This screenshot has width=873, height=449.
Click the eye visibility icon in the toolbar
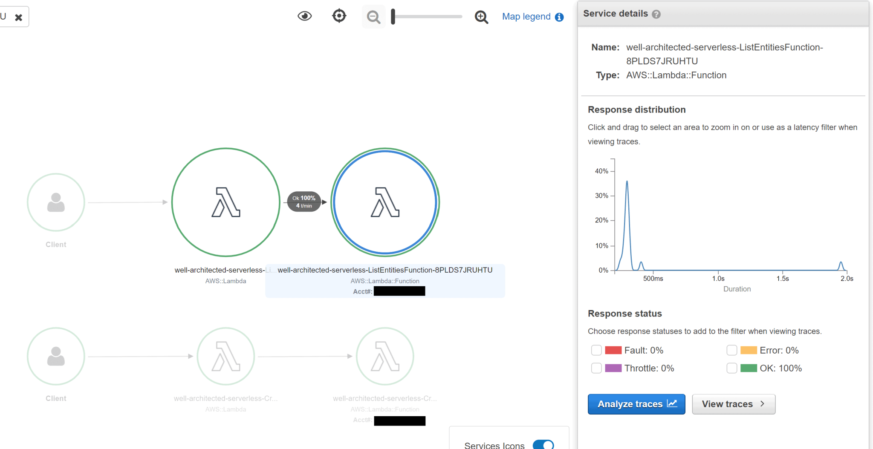click(x=304, y=16)
